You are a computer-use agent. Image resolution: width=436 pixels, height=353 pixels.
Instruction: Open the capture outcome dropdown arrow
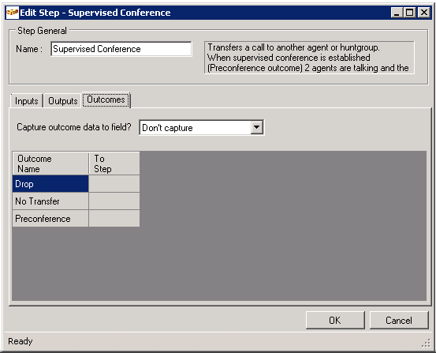(x=257, y=128)
